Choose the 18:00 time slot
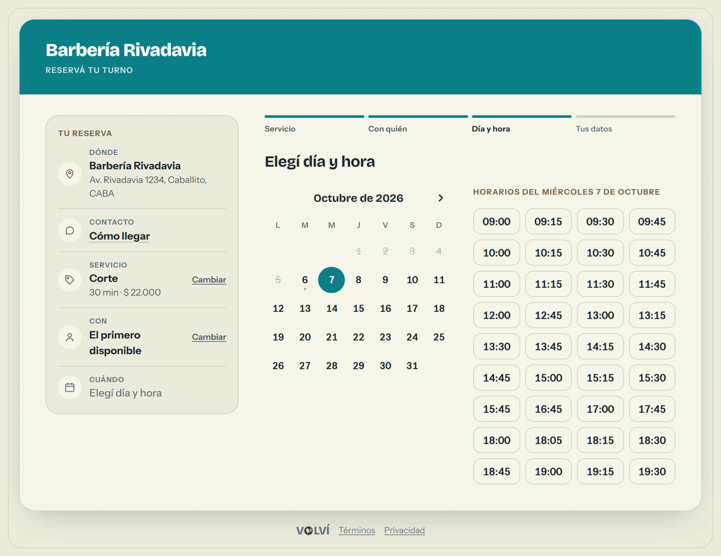The width and height of the screenshot is (721, 556). pyautogui.click(x=497, y=440)
